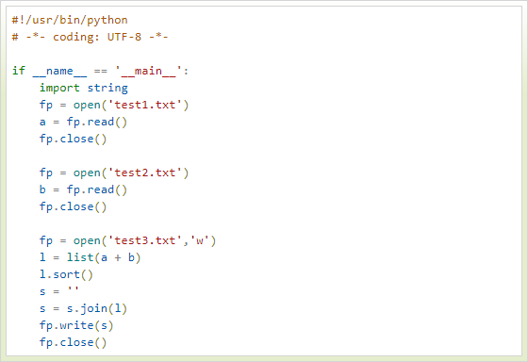Click the 's = s.join(l)' line

[83, 308]
